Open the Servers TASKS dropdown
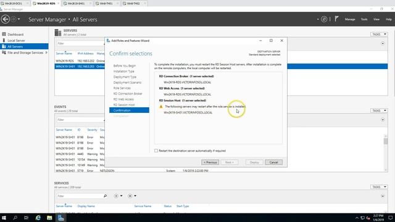This screenshot has width=395, height=222. 379,35
